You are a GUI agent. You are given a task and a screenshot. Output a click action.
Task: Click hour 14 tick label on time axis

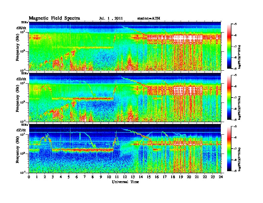141,177
